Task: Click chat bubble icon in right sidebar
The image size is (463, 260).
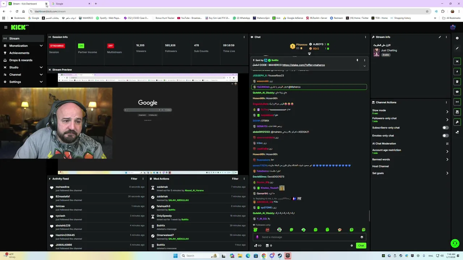Action: (x=457, y=92)
